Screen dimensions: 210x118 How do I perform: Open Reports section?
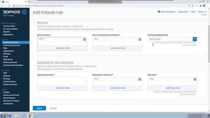click(7, 32)
